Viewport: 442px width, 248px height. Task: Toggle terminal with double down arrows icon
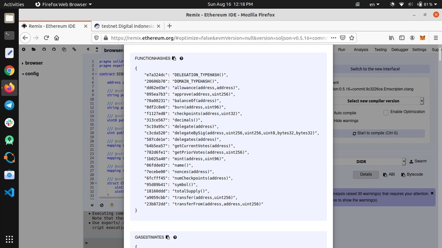click(x=92, y=205)
